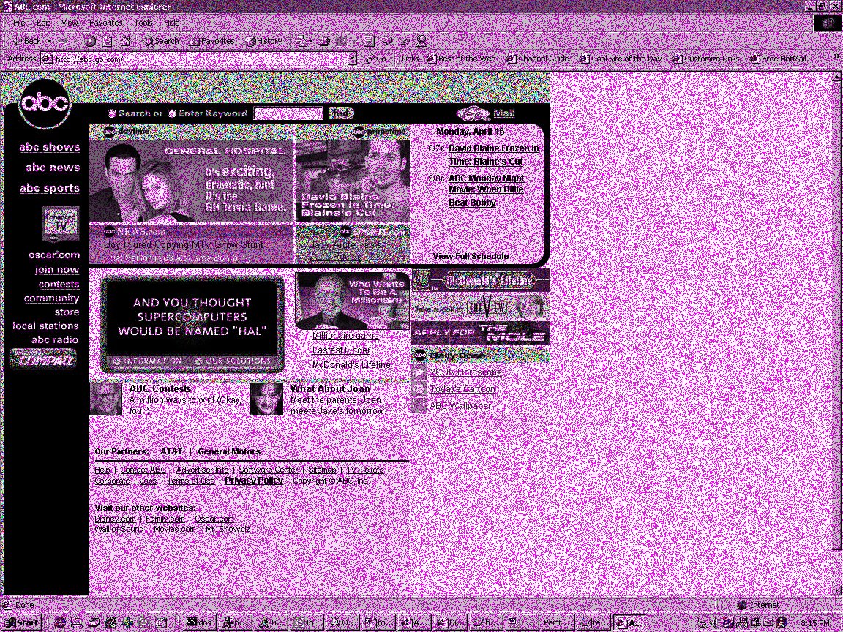The height and width of the screenshot is (632, 843).
Task: Launch Internet Explorer from quick launch
Action: point(60,622)
